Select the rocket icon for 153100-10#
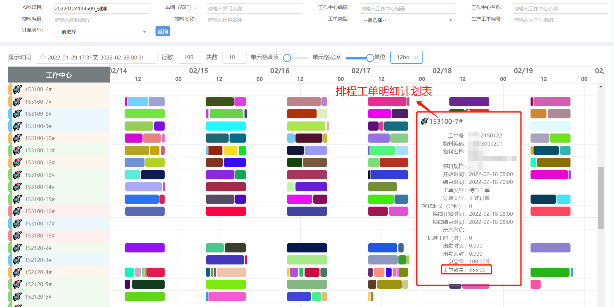Image resolution: width=614 pixels, height=307 pixels. pos(17,138)
